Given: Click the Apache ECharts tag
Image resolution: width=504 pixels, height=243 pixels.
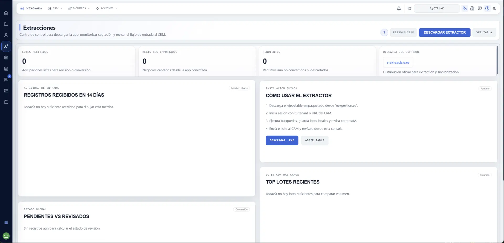Looking at the screenshot, I should 239,88.
